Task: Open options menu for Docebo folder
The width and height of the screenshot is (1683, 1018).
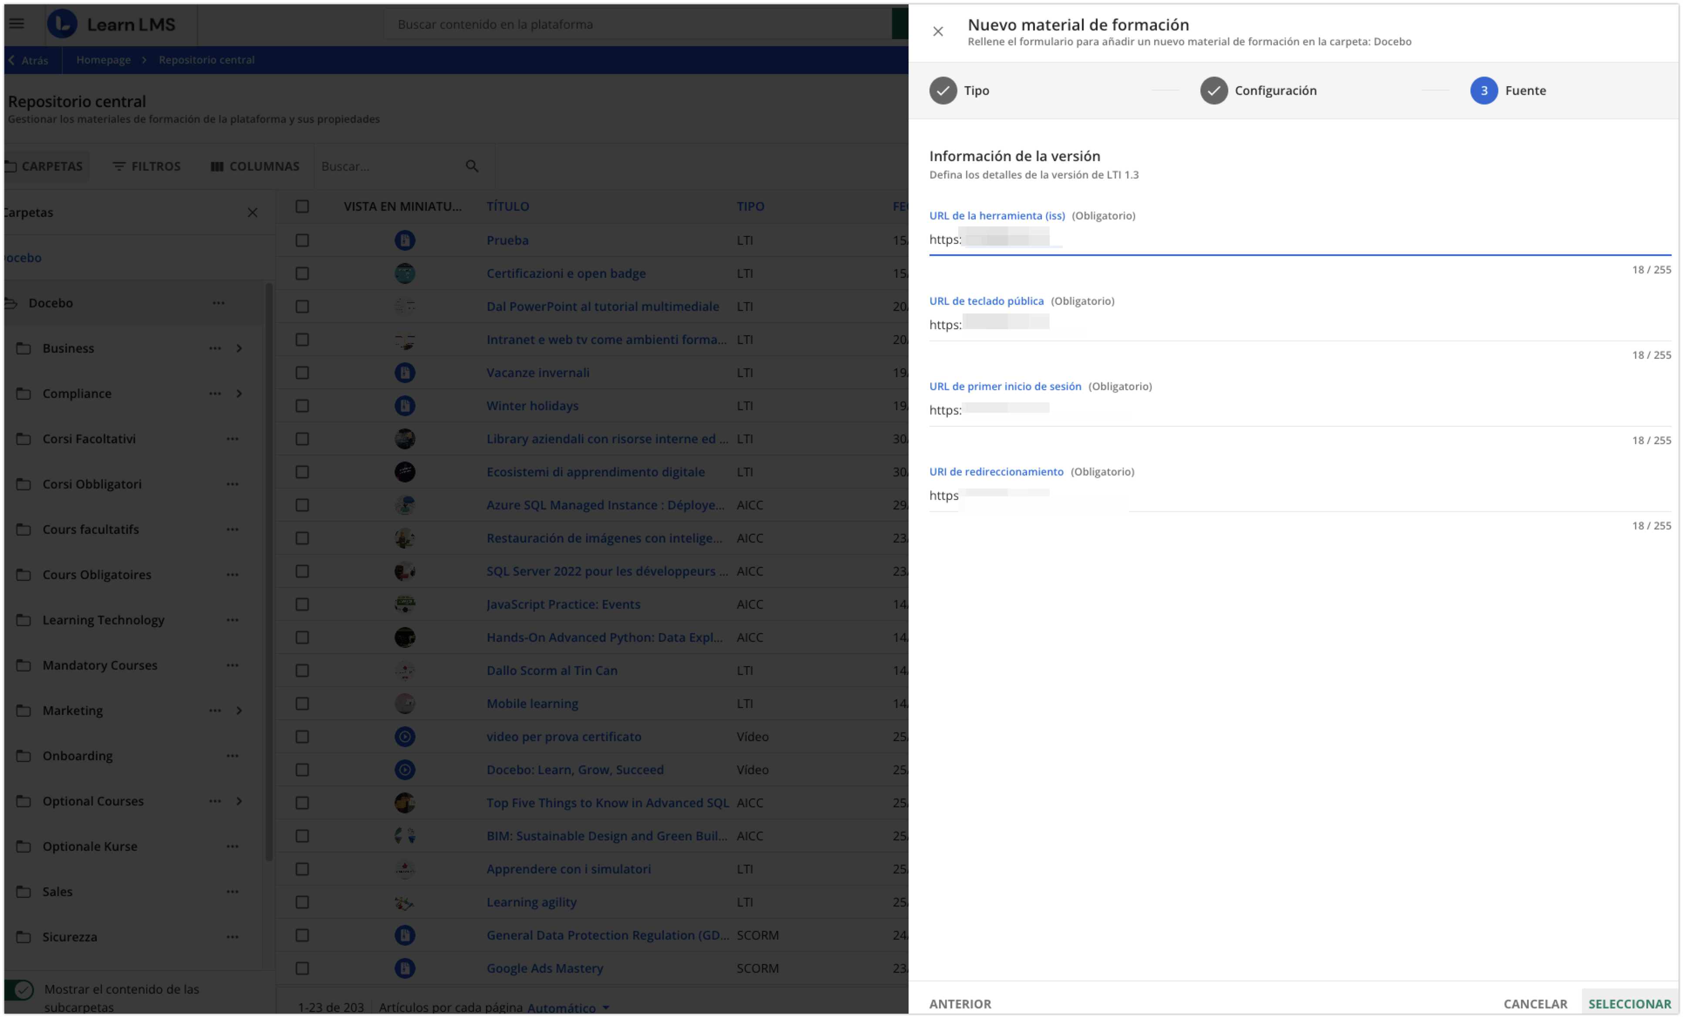Action: pyautogui.click(x=219, y=303)
